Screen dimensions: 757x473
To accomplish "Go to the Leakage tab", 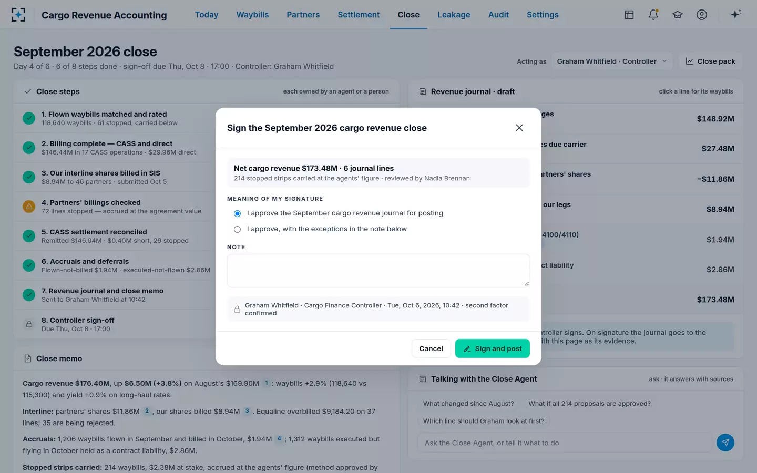I will pyautogui.click(x=454, y=15).
